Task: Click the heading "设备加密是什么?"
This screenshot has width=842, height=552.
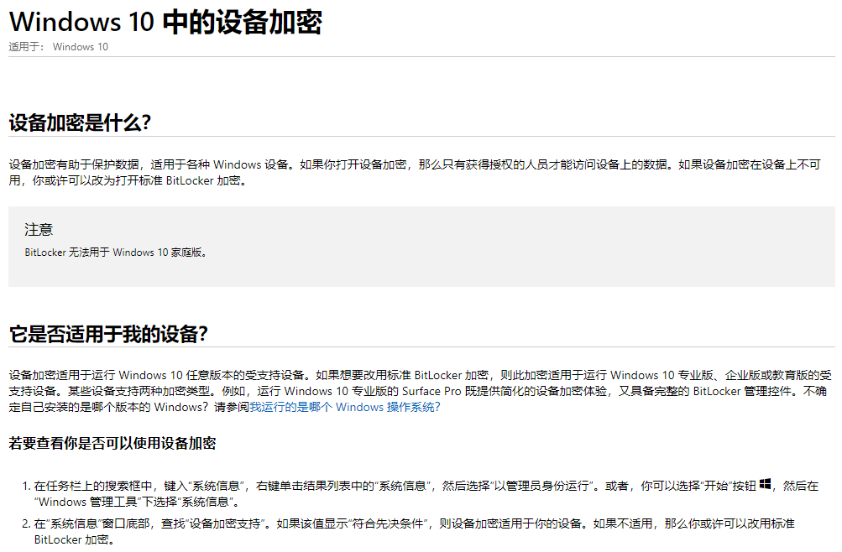Action: 80,122
